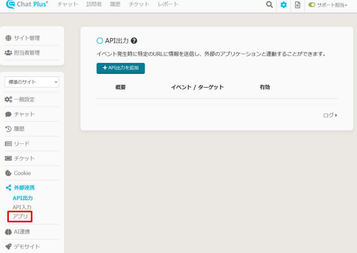Click the document icon in header

297,5
